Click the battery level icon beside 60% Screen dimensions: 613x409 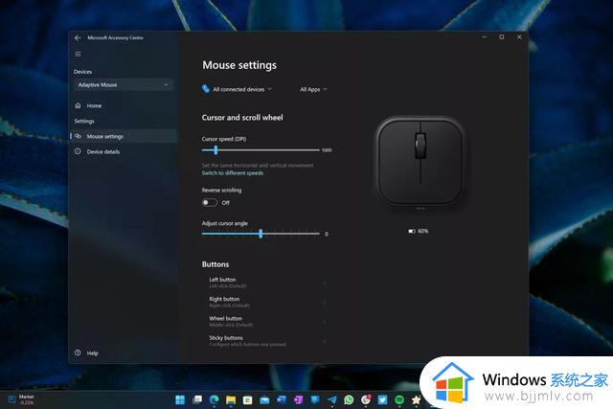pos(412,231)
